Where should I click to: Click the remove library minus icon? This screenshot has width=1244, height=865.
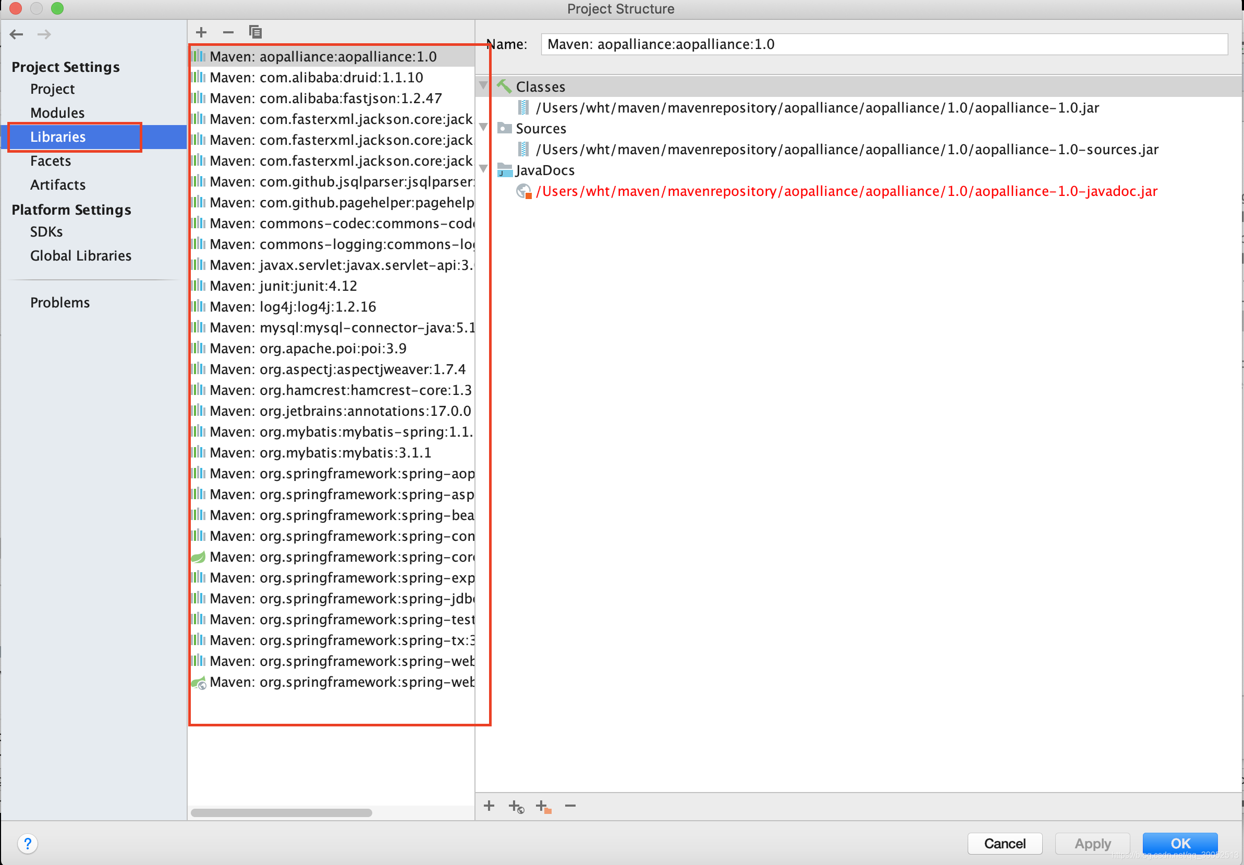point(228,32)
